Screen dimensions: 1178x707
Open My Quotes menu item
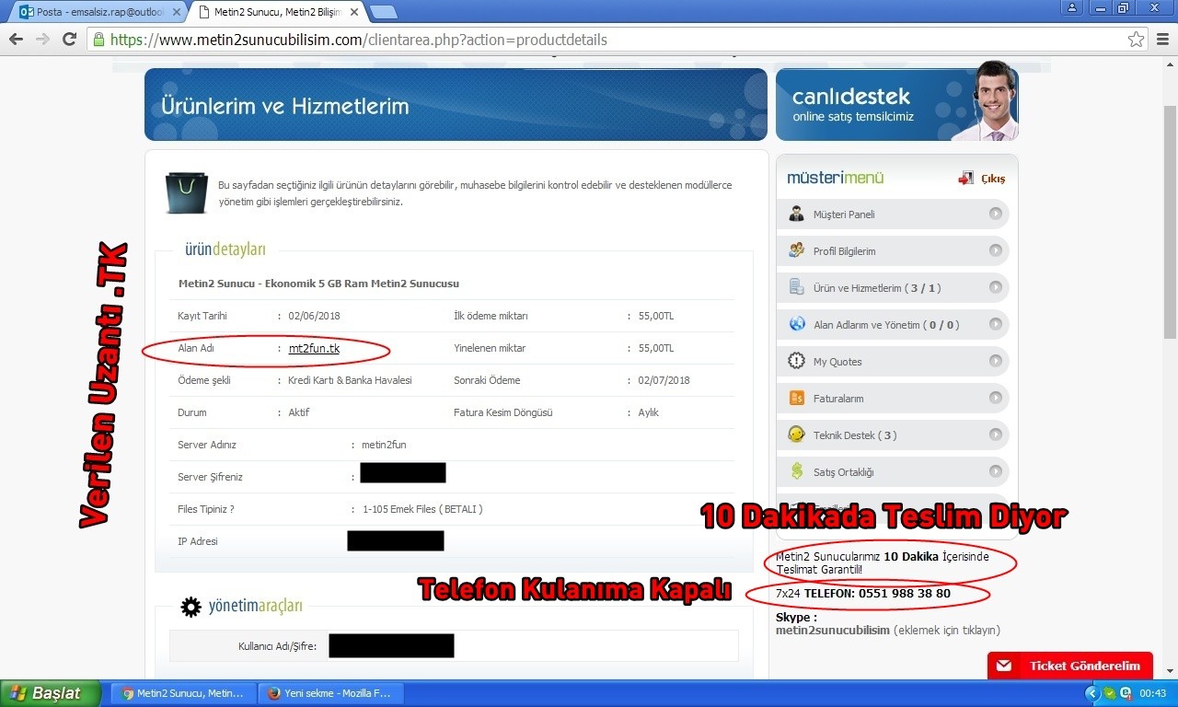point(893,362)
